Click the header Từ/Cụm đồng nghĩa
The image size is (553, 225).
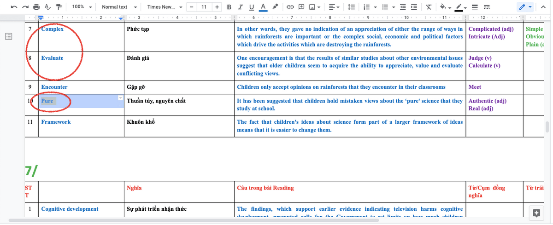[x=487, y=191]
